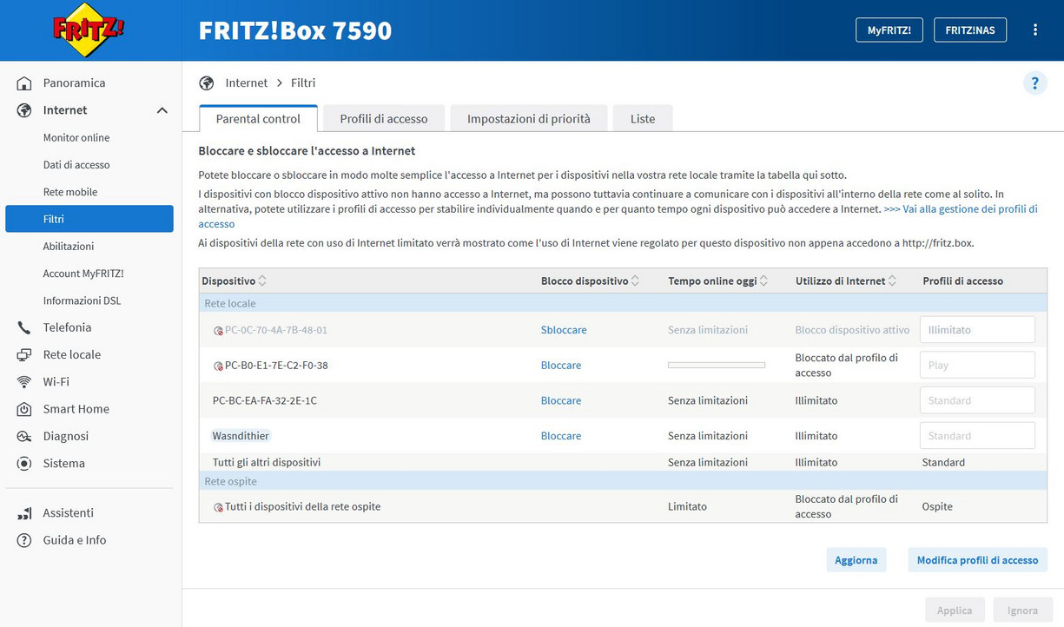Click the Guida e Info icon
1064x627 pixels.
point(24,540)
